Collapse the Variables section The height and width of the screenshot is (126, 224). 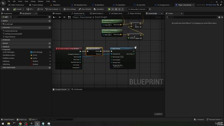[x=1, y=47]
